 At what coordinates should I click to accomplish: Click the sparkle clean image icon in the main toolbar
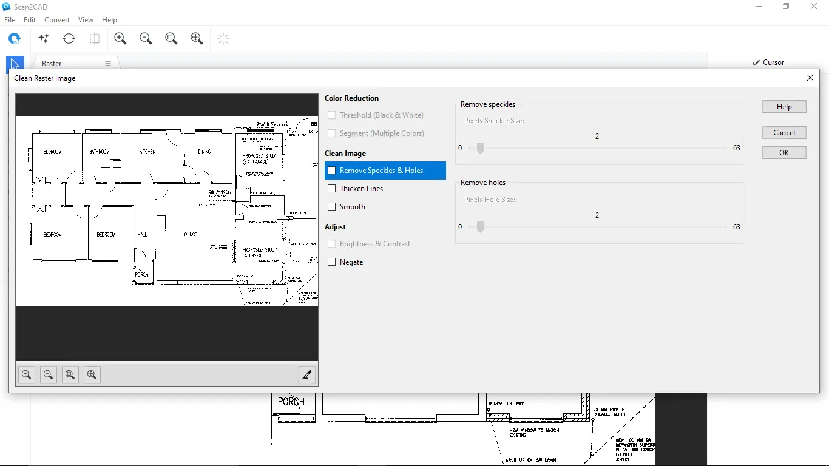44,39
